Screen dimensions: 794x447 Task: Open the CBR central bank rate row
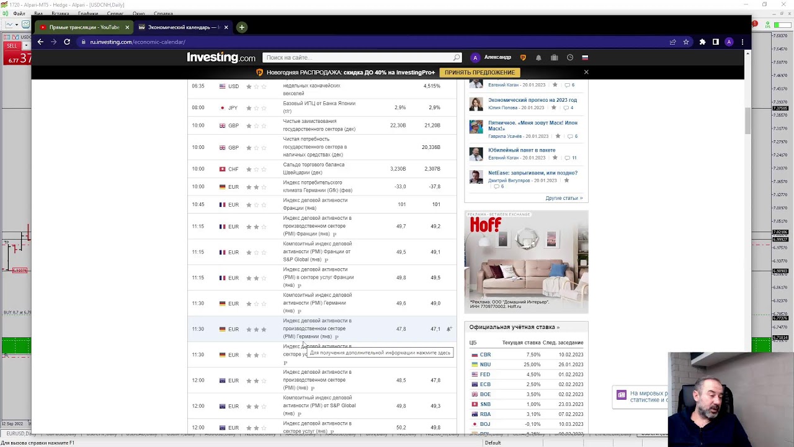[x=527, y=354]
